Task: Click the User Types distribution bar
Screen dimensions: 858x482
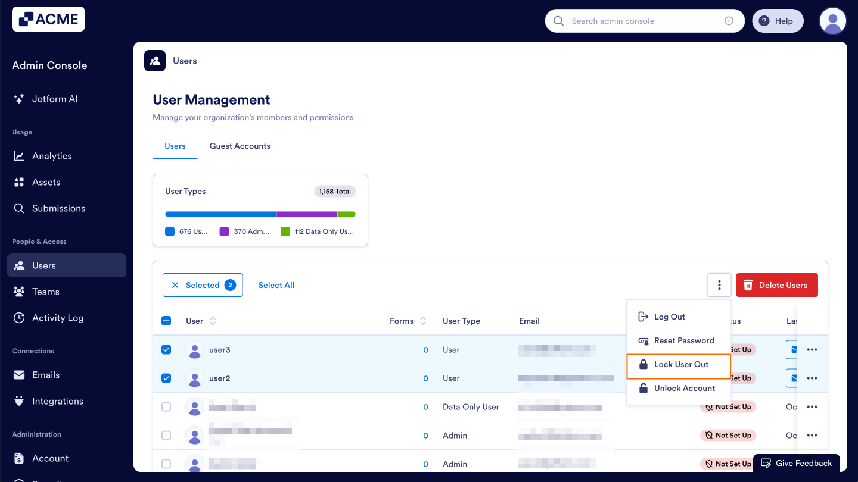Action: pos(260,214)
